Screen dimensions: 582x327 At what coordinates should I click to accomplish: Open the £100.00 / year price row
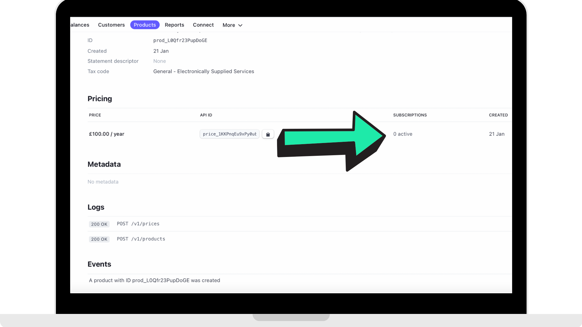coord(107,134)
